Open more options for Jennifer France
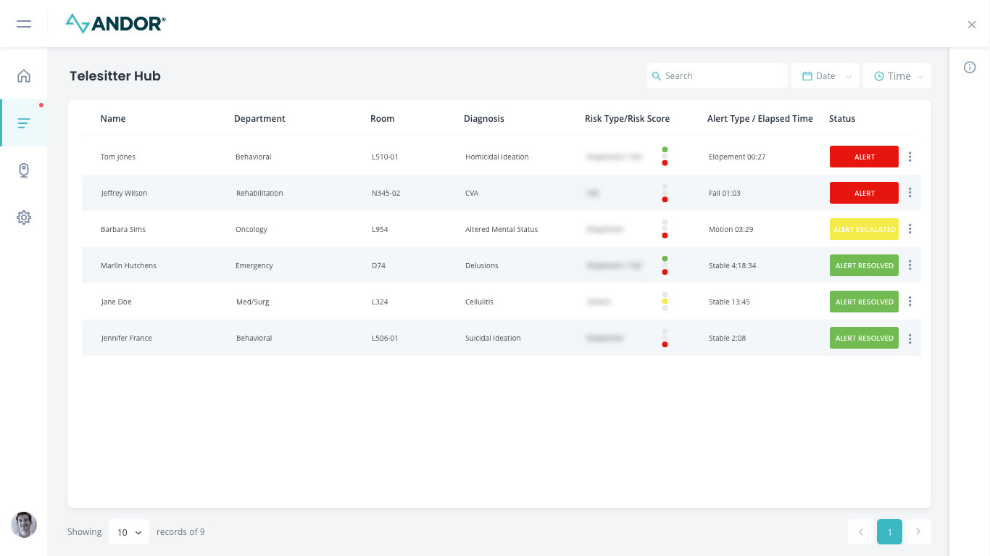The width and height of the screenshot is (990, 556). [910, 338]
